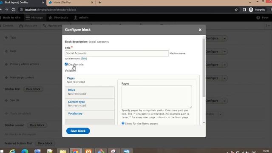Click Configure on the Tabs row

pyautogui.click(x=212, y=38)
